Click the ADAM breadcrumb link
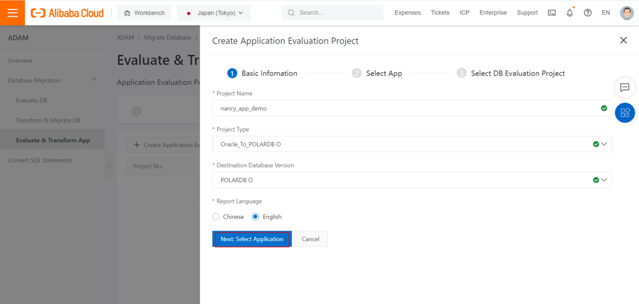The height and width of the screenshot is (304, 639). click(x=125, y=38)
